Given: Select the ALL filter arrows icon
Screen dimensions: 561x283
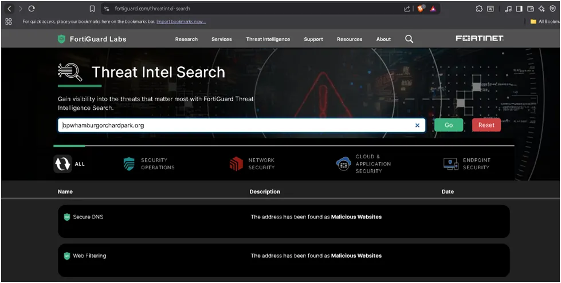Looking at the screenshot, I should [62, 164].
